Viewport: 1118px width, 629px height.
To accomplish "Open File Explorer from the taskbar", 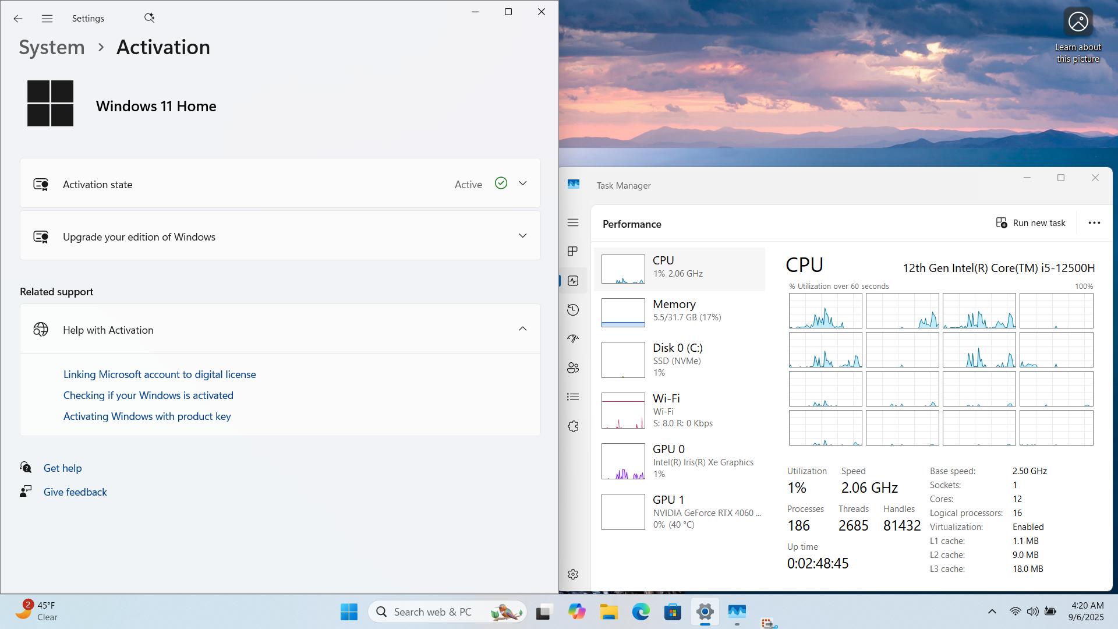I will [x=609, y=612].
